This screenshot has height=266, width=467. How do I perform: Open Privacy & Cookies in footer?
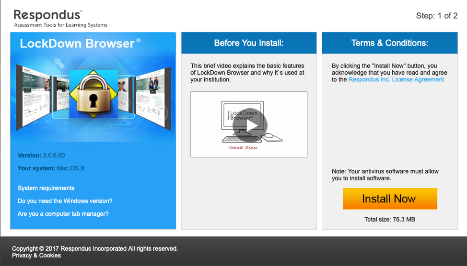coord(36,255)
